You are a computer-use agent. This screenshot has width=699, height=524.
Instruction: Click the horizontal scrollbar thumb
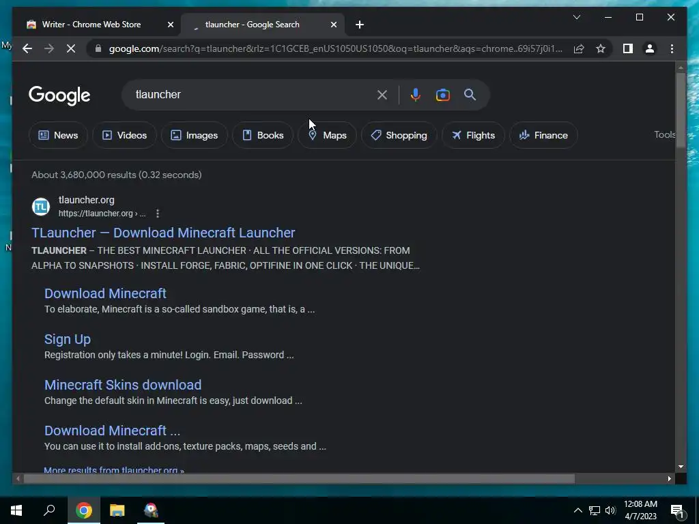[x=299, y=478]
